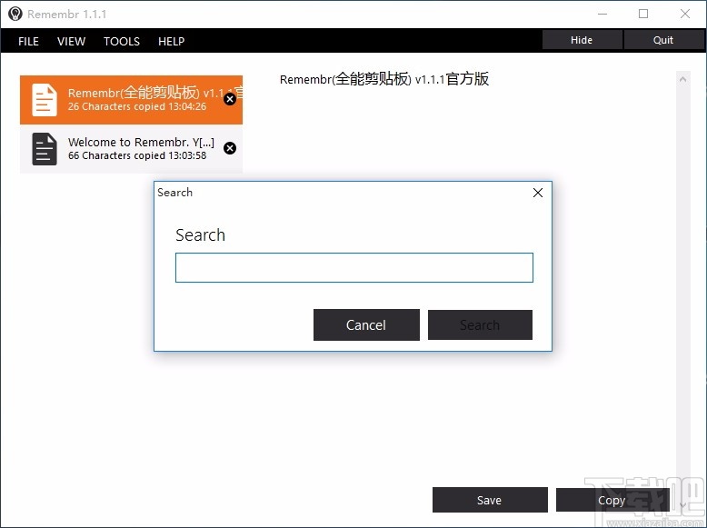Open the VIEW menu
The width and height of the screenshot is (707, 528).
71,42
